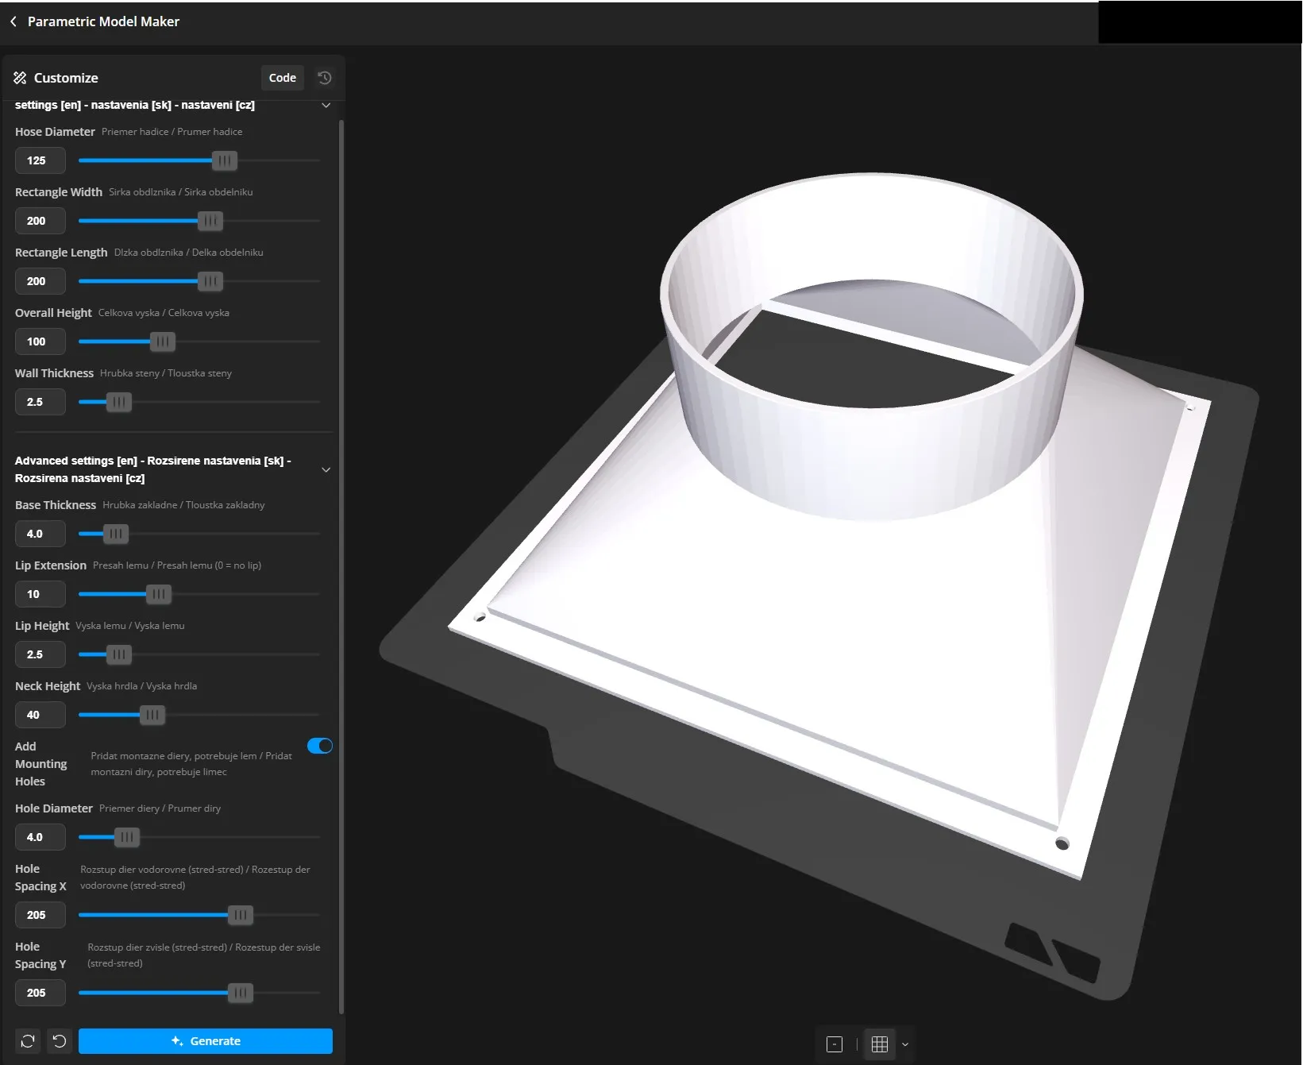The height and width of the screenshot is (1065, 1303).
Task: Adjust the Wall Thickness slider handle
Action: 119,402
